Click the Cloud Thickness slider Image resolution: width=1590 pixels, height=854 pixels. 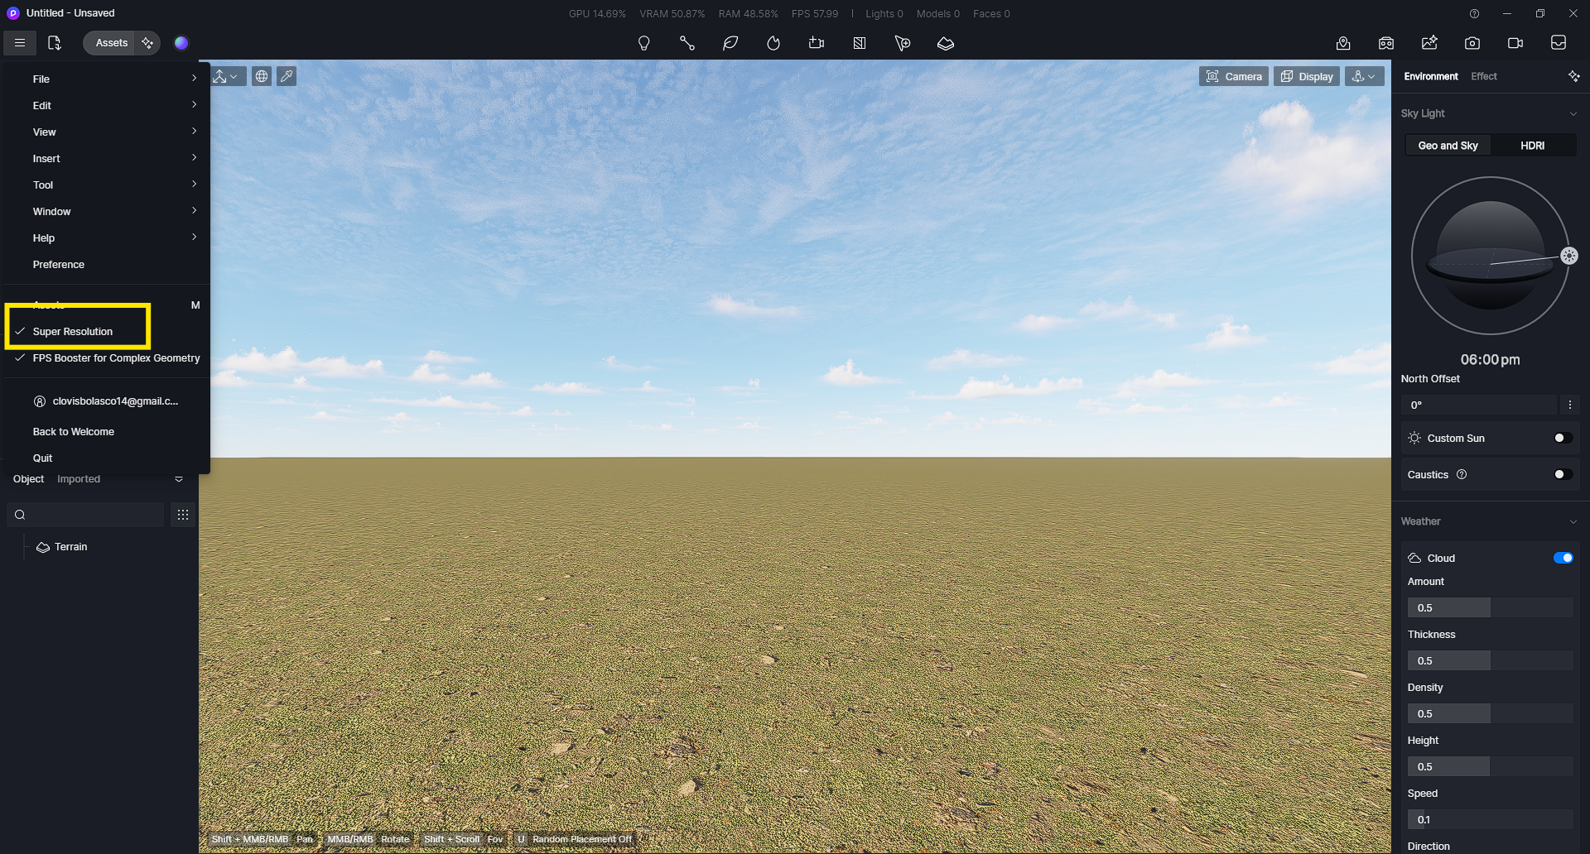point(1490,660)
